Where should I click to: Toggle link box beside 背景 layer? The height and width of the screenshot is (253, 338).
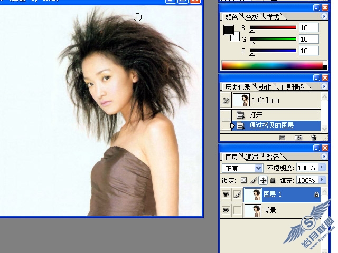point(237,210)
